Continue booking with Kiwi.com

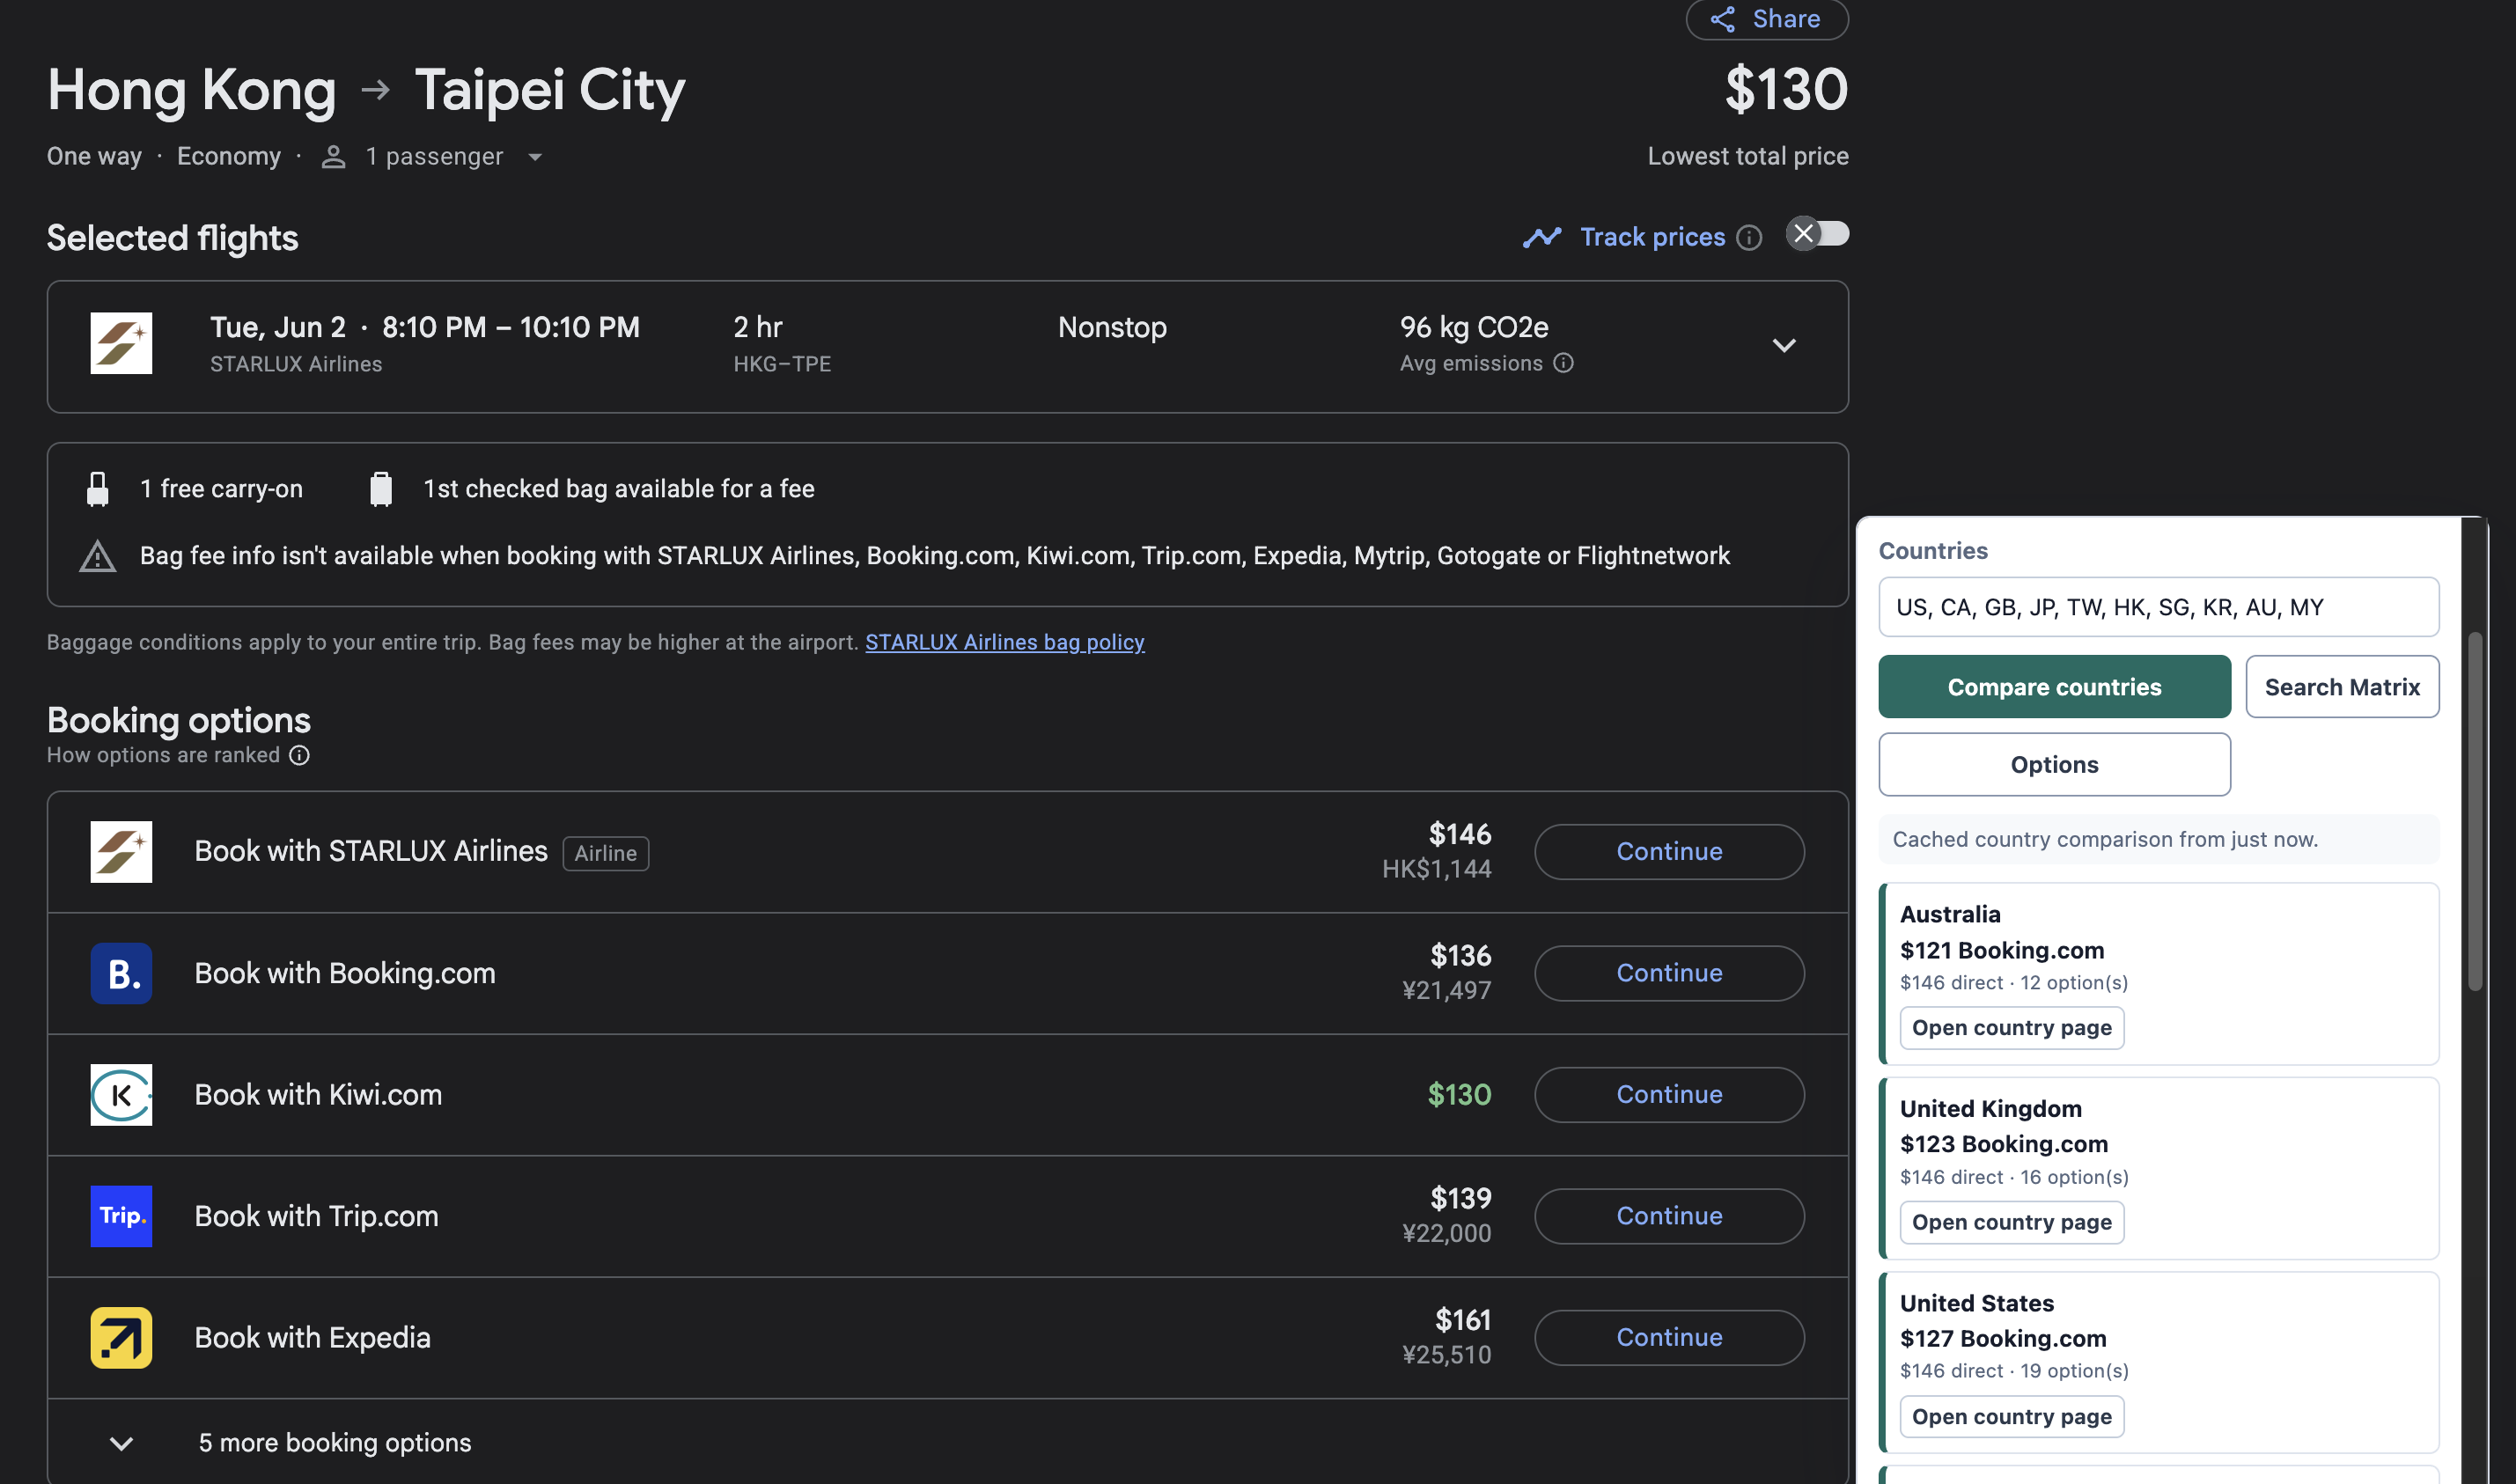[1669, 1095]
